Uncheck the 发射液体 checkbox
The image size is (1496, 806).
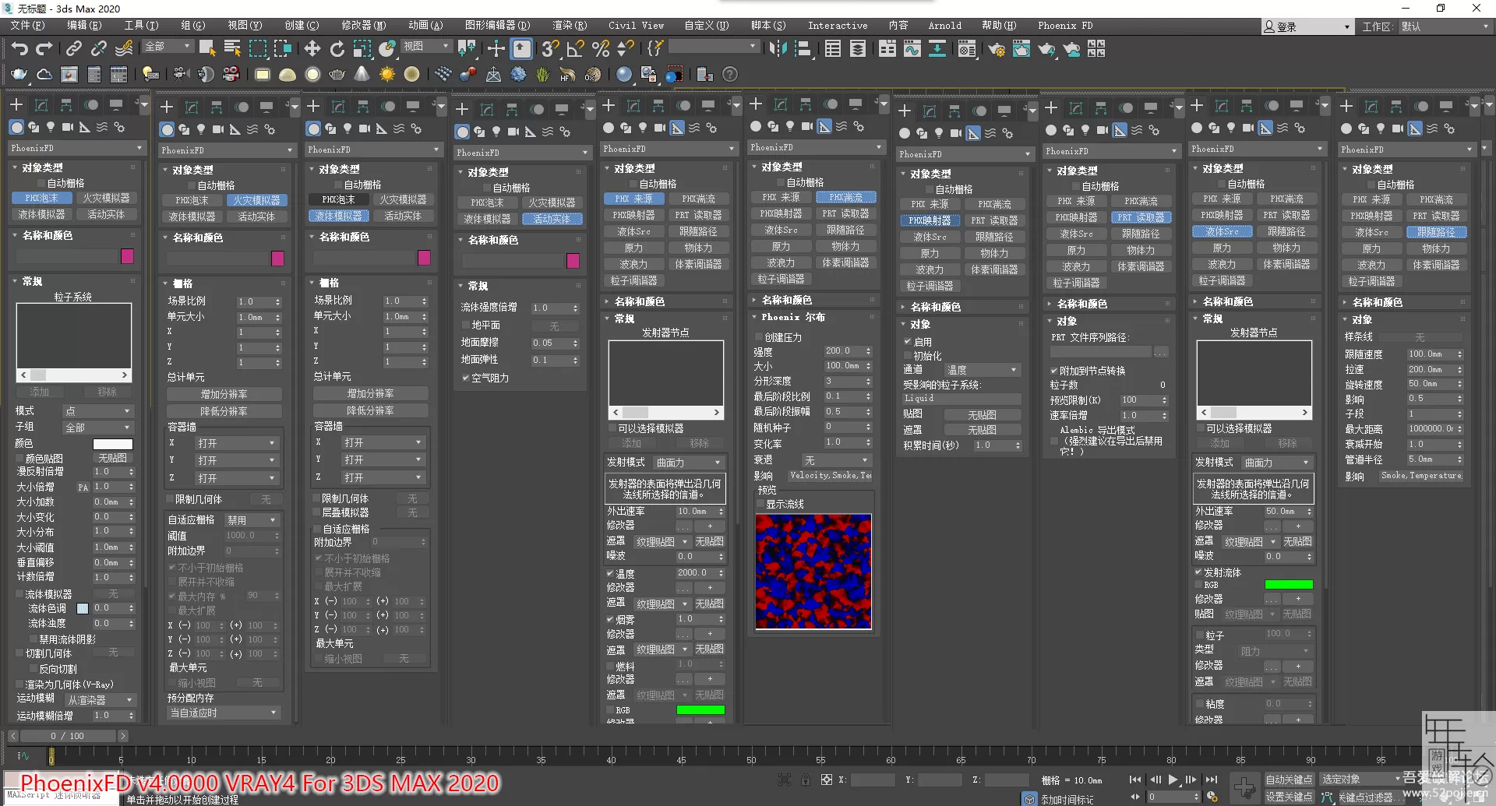[x=1199, y=572]
